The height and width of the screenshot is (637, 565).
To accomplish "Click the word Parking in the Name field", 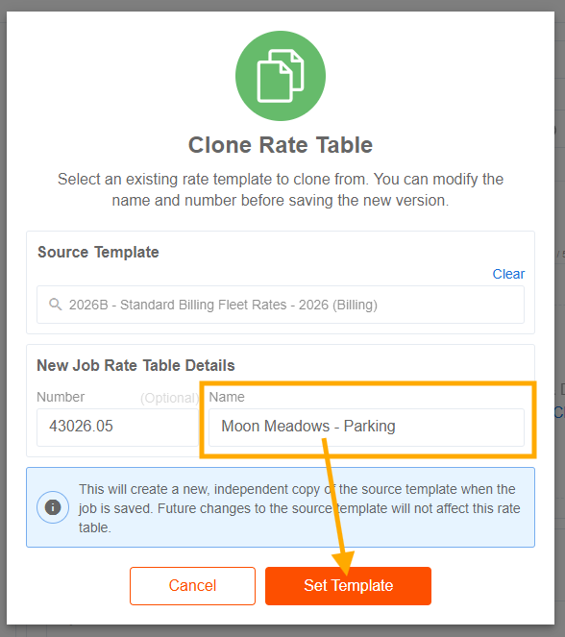I will tap(369, 427).
